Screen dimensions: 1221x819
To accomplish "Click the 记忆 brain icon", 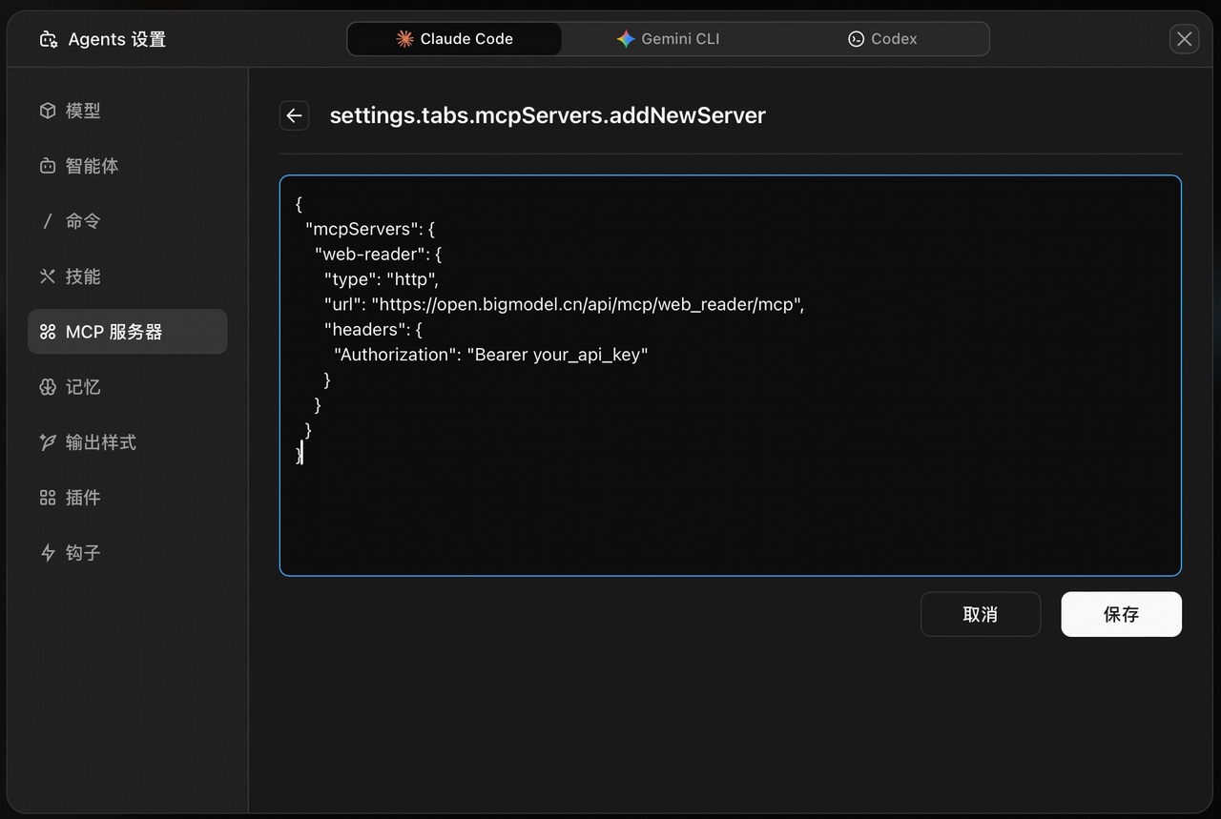I will pyautogui.click(x=48, y=387).
